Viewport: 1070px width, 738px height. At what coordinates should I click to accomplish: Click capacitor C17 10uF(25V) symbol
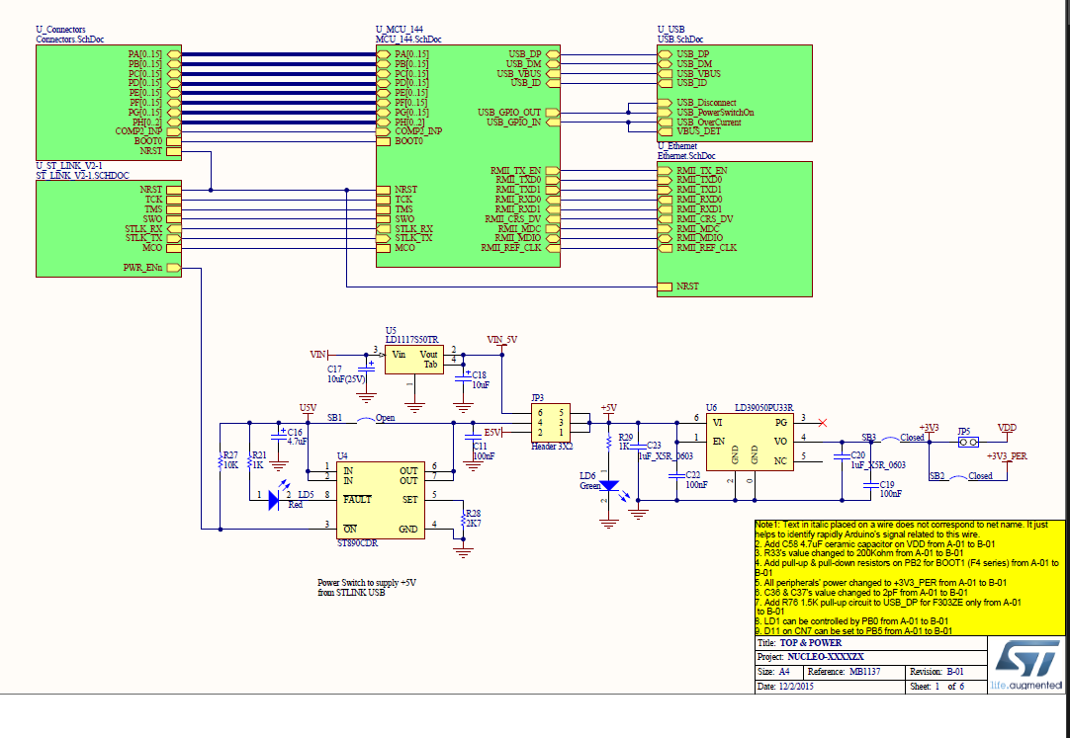(367, 367)
